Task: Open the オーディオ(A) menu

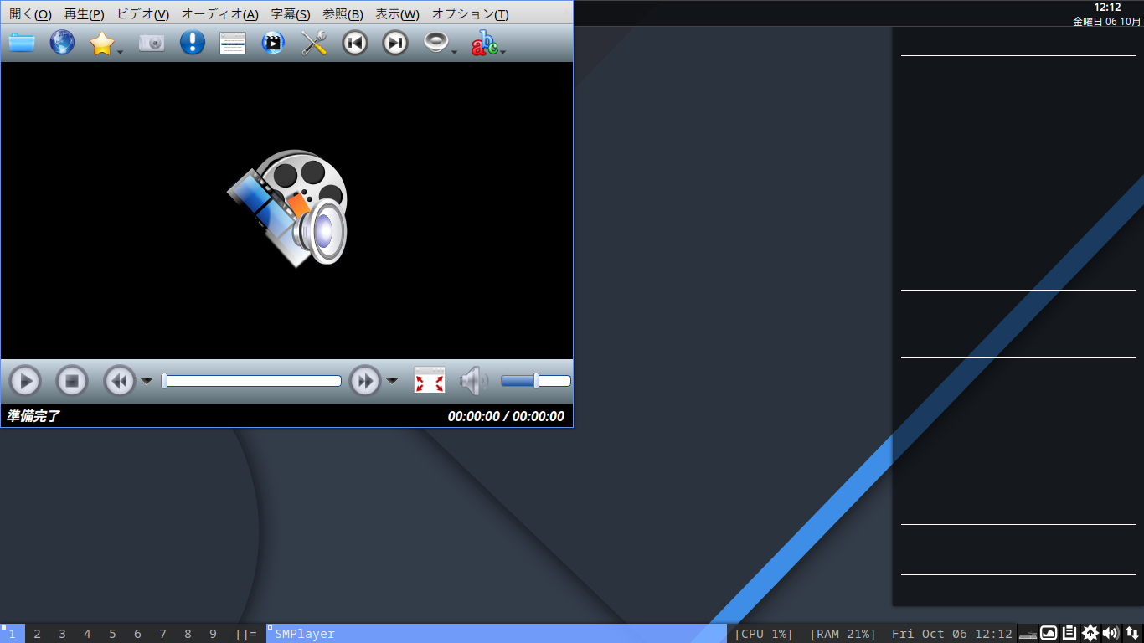Action: (x=220, y=14)
